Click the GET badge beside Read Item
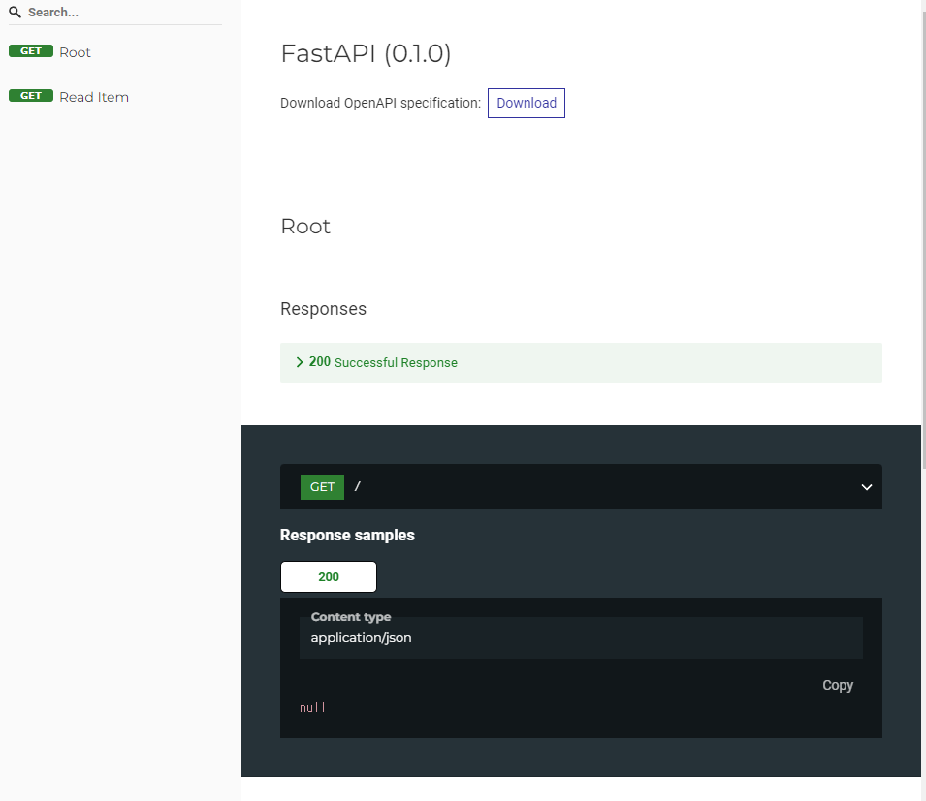The width and height of the screenshot is (926, 801). point(31,96)
